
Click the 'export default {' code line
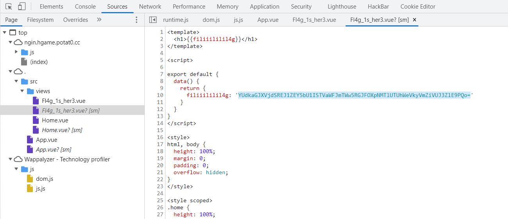click(x=193, y=74)
